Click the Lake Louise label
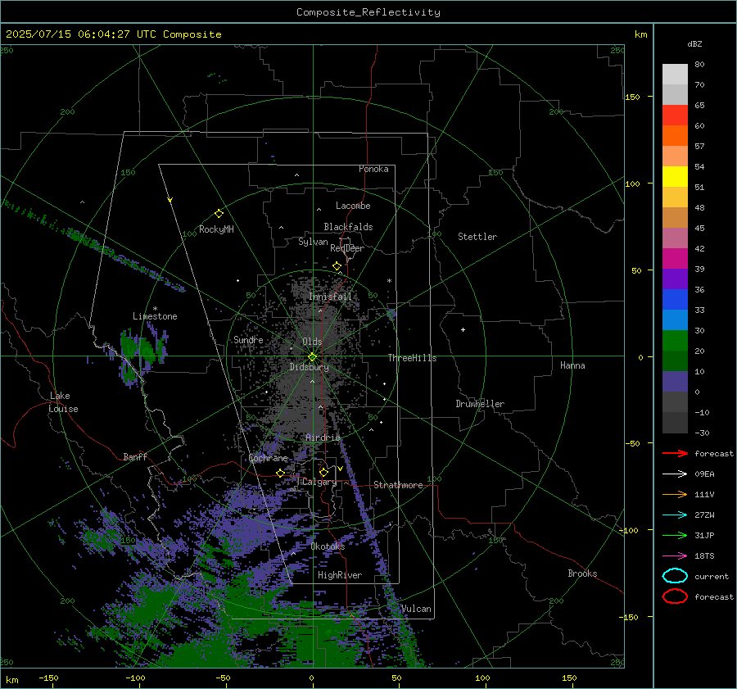 tap(63, 402)
